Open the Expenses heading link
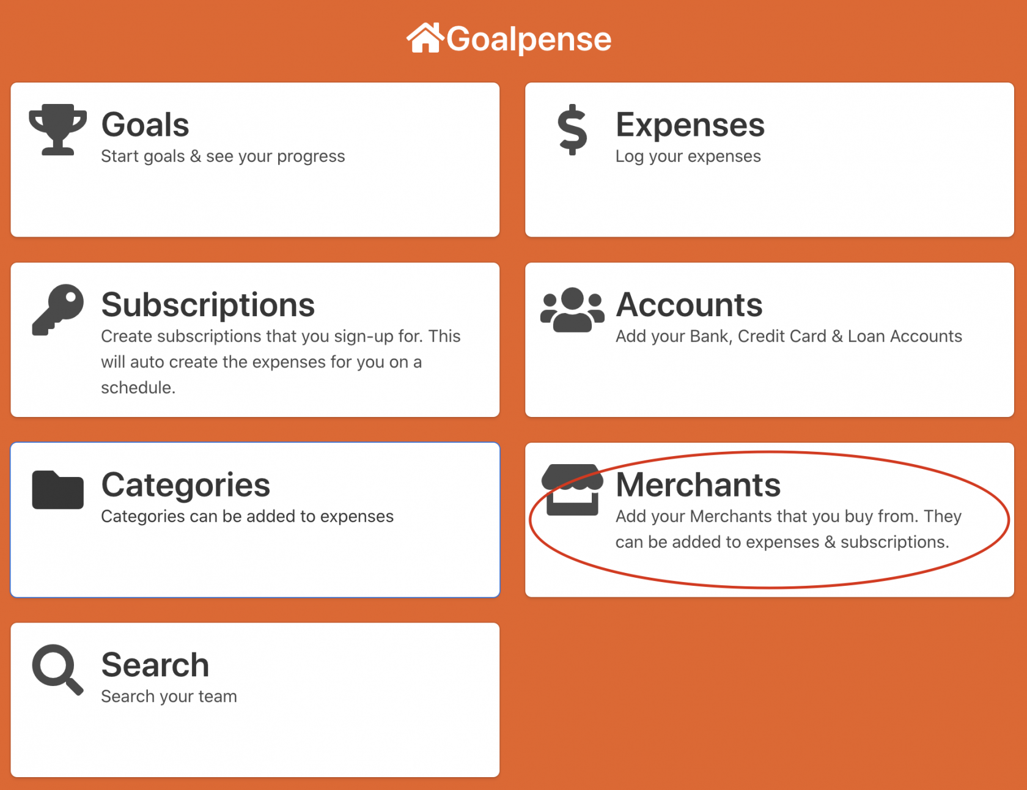Screen dimensions: 1027x790 pos(690,125)
